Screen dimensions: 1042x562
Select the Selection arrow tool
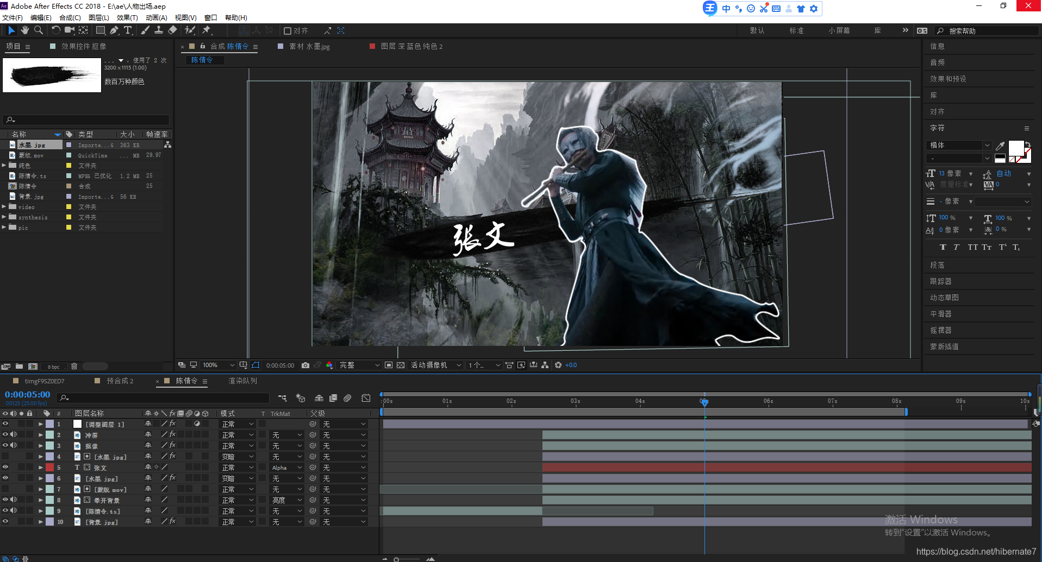[x=11, y=30]
